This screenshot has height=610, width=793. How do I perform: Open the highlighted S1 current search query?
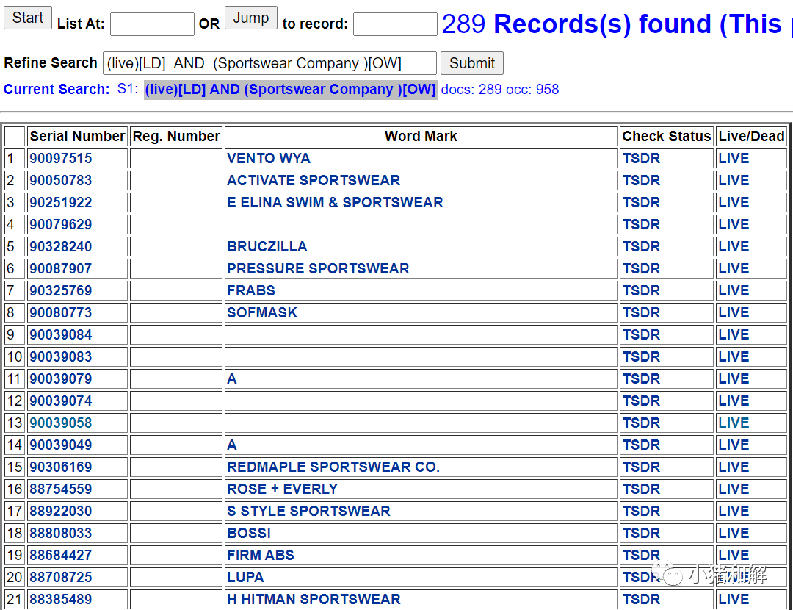(x=290, y=90)
